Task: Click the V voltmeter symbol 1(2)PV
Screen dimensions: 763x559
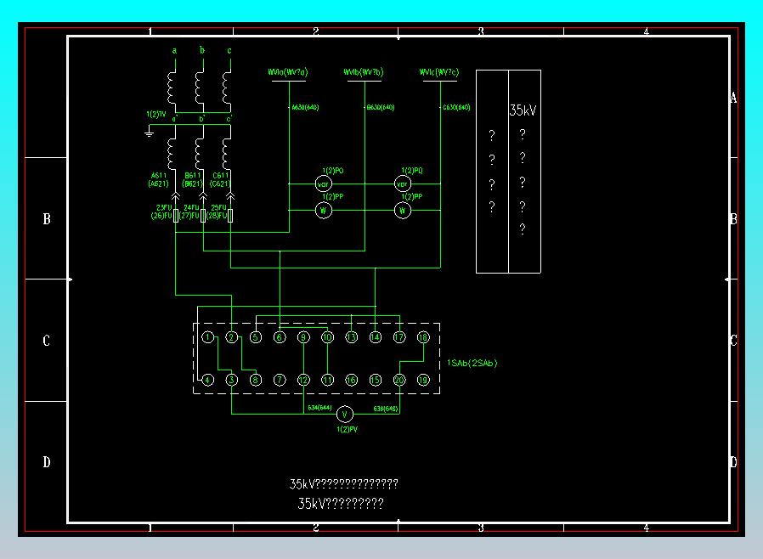Action: click(x=344, y=415)
